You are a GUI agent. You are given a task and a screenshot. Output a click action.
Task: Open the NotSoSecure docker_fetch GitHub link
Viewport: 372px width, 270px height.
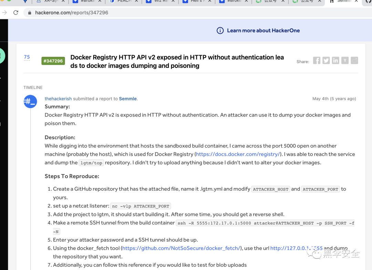181,248
